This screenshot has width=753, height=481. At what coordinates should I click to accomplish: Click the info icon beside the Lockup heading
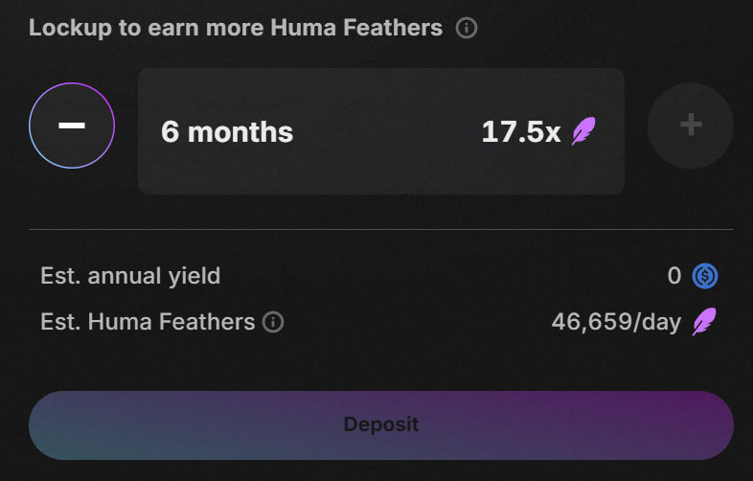[x=467, y=28]
